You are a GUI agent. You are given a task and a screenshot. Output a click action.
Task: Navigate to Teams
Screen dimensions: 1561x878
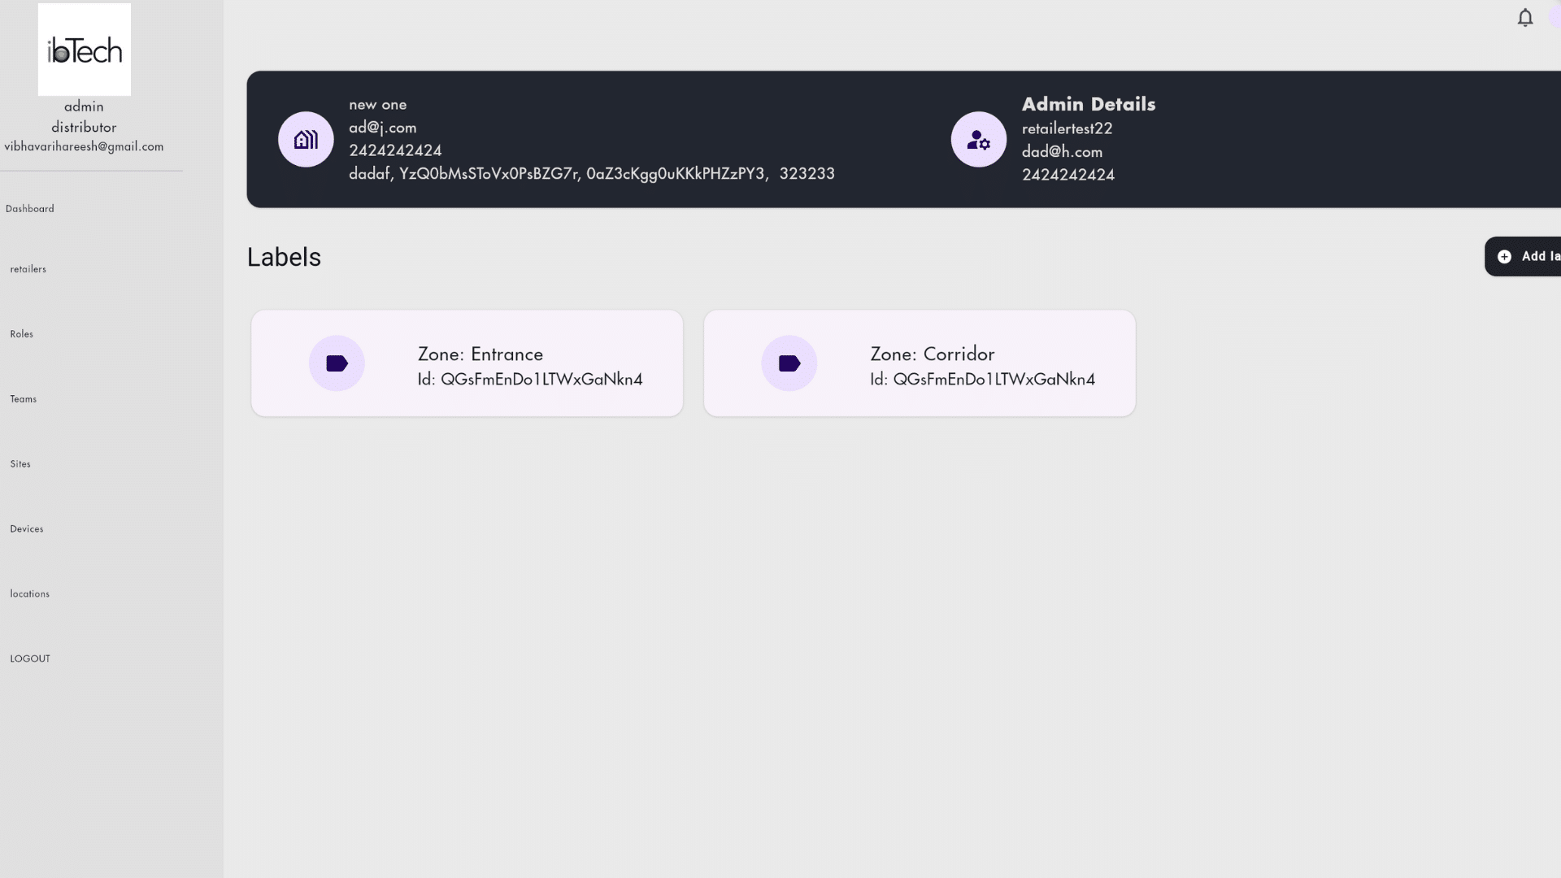click(x=24, y=399)
